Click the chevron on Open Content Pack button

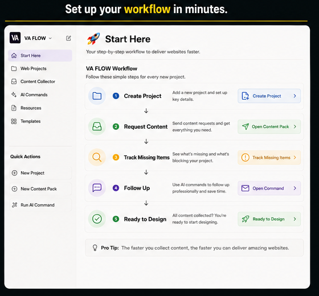click(295, 126)
